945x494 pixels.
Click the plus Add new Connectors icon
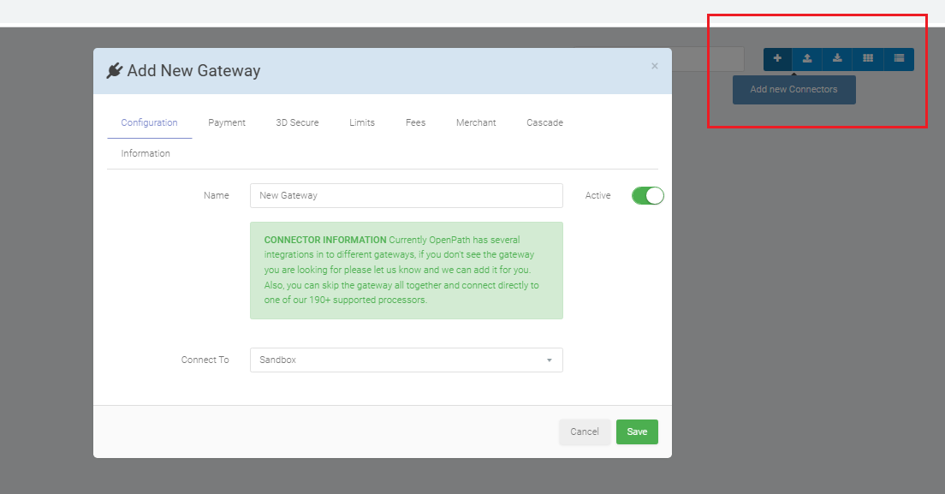point(777,58)
